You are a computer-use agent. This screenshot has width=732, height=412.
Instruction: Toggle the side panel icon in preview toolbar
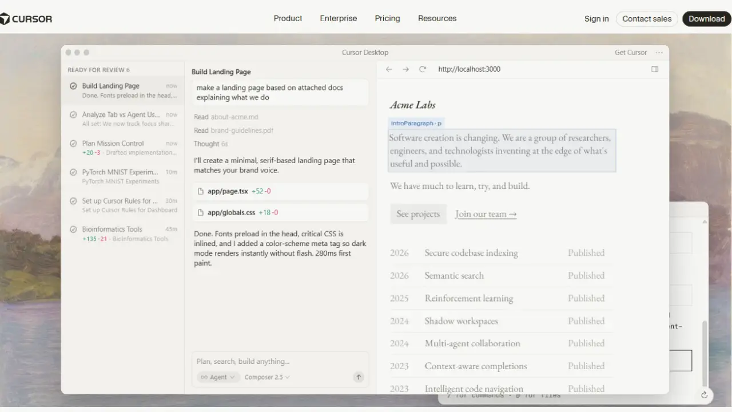pos(655,69)
